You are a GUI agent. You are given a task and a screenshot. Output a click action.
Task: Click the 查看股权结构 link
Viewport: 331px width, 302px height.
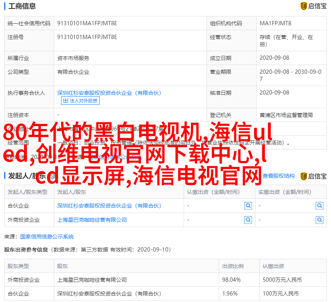coord(278,176)
